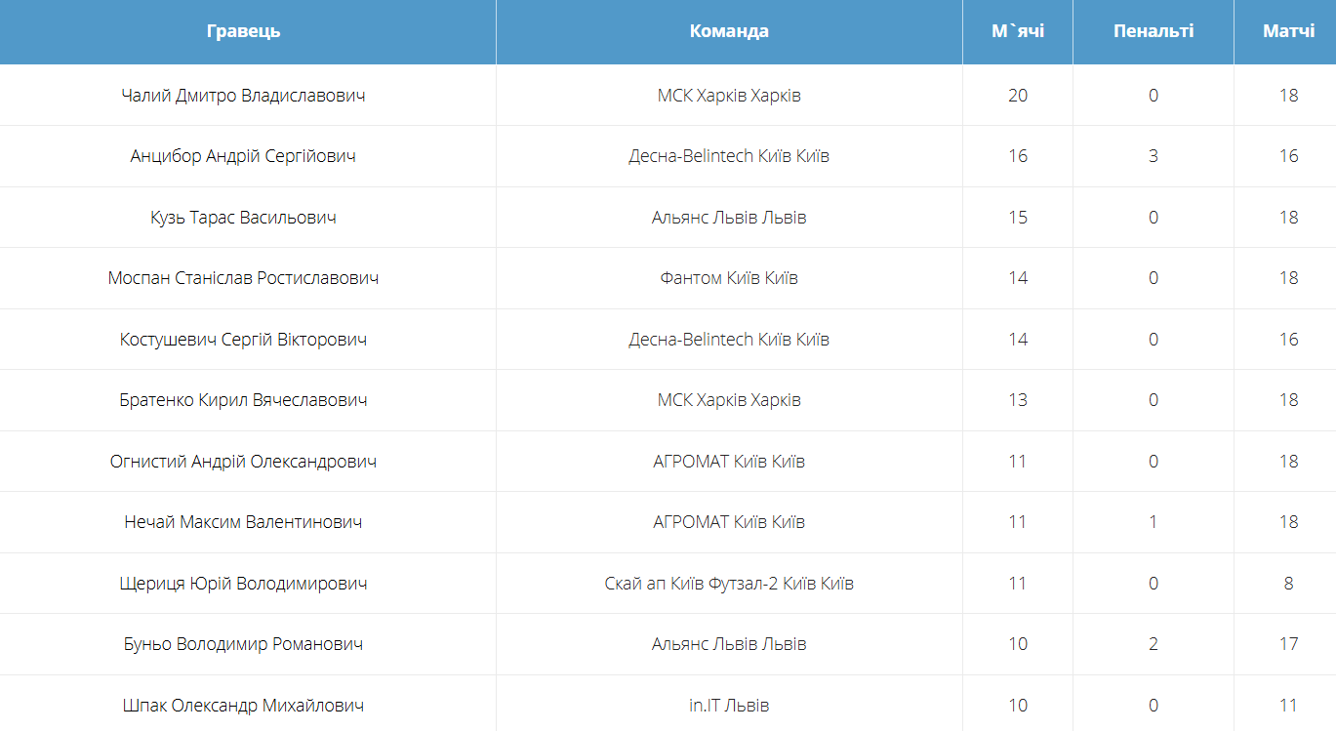The image size is (1336, 731).
Task: Select Буньо Володимир Романович
Action: (x=243, y=644)
